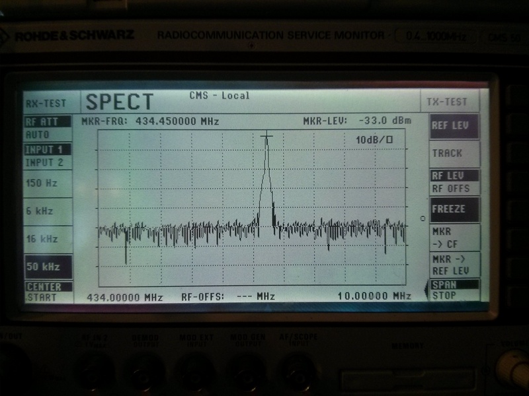Switch to the TX-TEST mode
The image size is (529, 396).
[x=447, y=102]
